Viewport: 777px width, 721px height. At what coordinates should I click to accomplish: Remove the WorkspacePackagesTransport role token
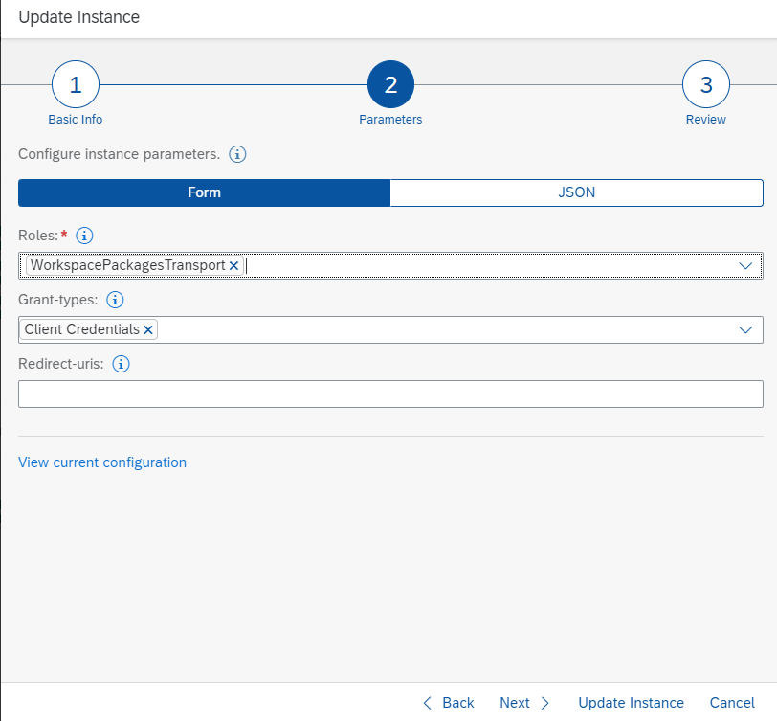click(x=233, y=266)
